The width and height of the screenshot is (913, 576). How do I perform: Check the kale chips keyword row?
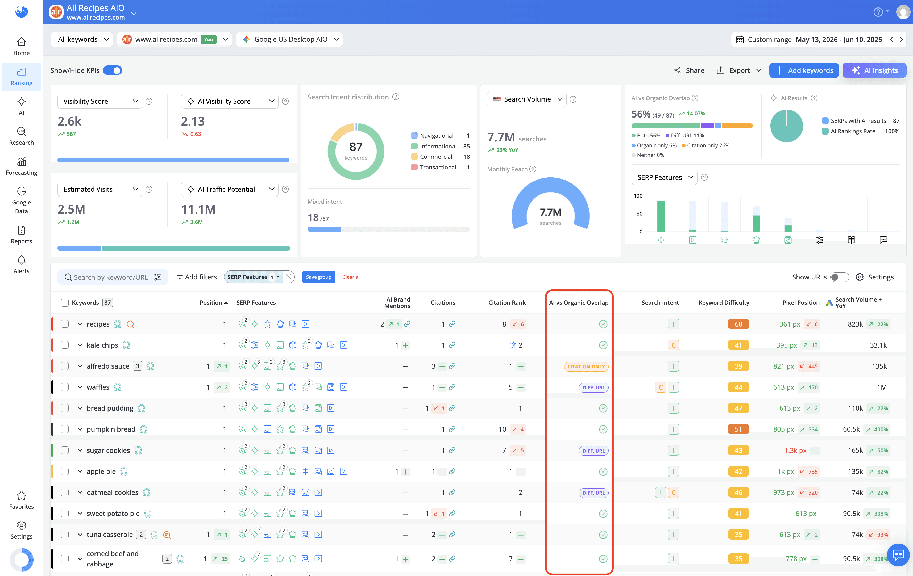pyautogui.click(x=64, y=345)
